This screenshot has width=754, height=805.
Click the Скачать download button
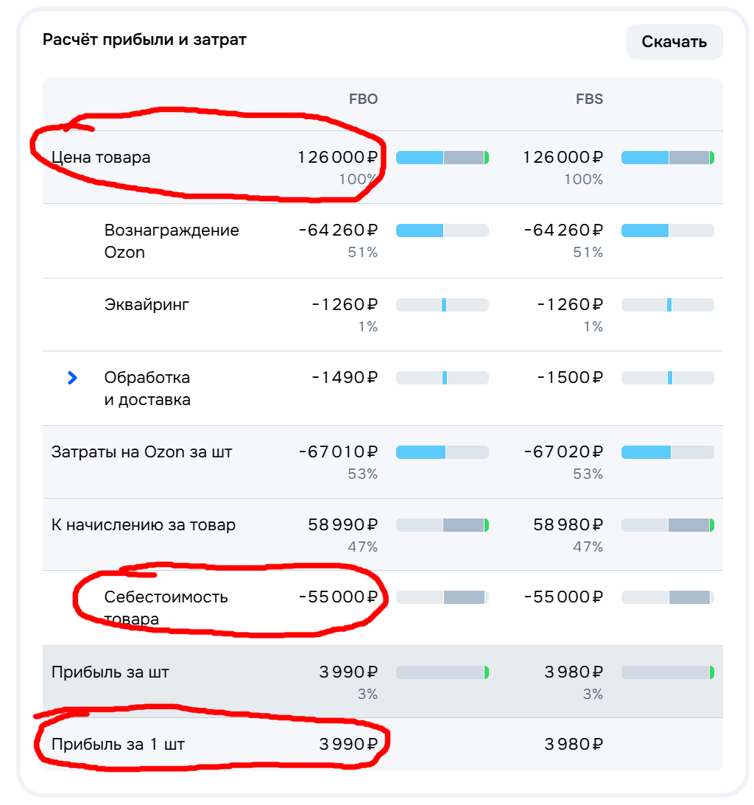coord(674,41)
